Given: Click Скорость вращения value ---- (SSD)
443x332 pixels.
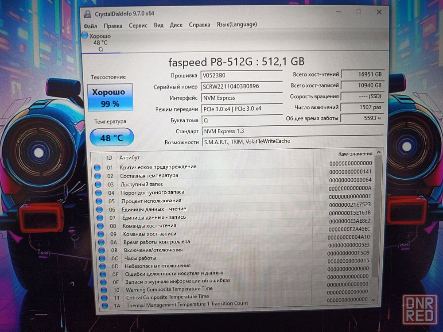Looking at the screenshot, I should click(x=362, y=96).
